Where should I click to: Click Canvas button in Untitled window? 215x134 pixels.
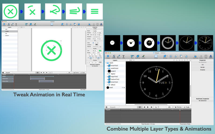point(76,73)
